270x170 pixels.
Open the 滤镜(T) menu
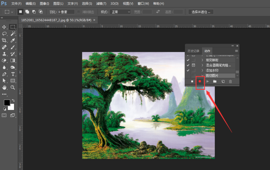(101, 3)
